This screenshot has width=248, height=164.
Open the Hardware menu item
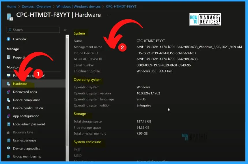pyautogui.click(x=20, y=84)
